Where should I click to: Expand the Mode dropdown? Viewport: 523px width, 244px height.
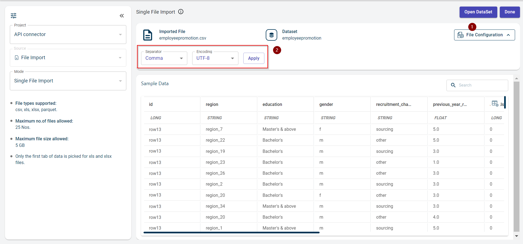tap(68, 81)
